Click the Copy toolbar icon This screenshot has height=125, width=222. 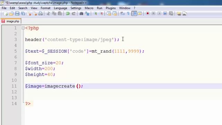click(x=54, y=14)
